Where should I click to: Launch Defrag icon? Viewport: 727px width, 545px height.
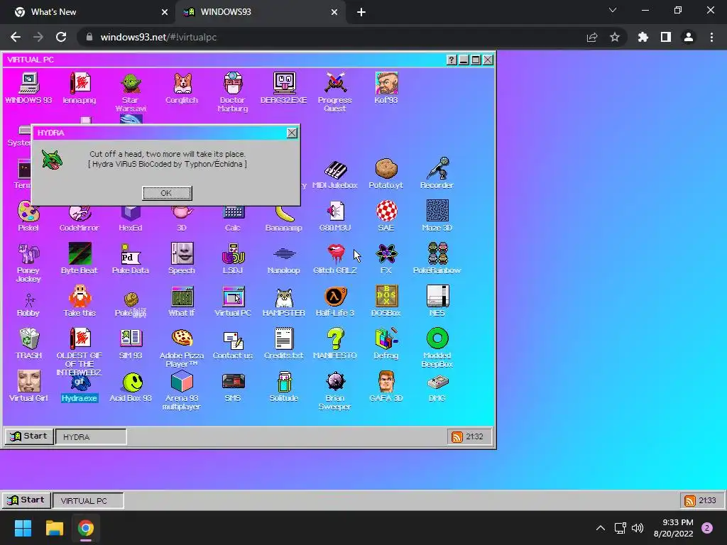[386, 338]
